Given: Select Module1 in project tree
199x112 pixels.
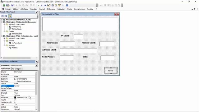Looking at the screenshot, I should pos(15,48).
